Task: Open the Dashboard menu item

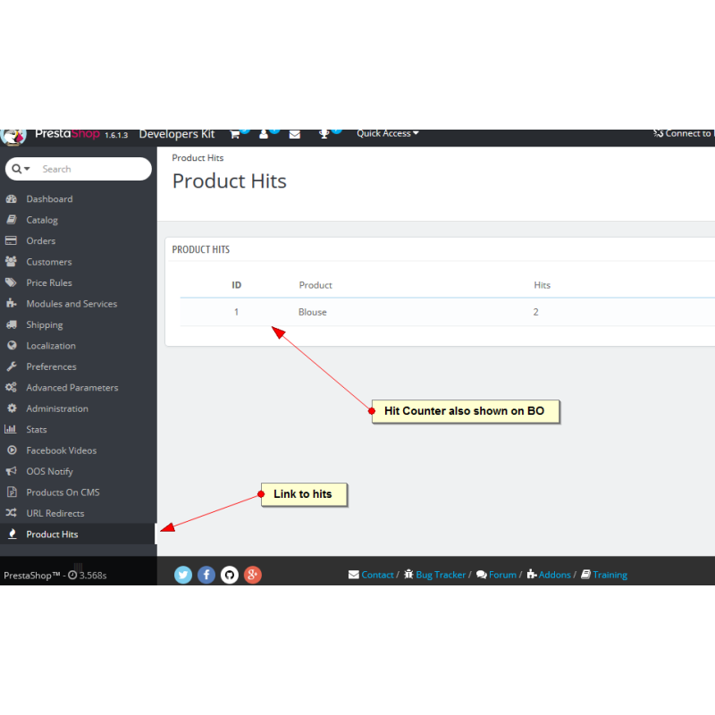Action: click(49, 198)
